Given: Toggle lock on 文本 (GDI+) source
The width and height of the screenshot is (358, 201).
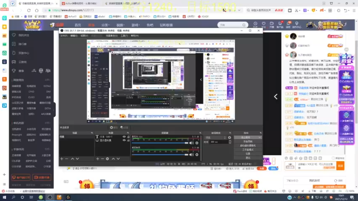Looking at the screenshot, I should point(128,137).
